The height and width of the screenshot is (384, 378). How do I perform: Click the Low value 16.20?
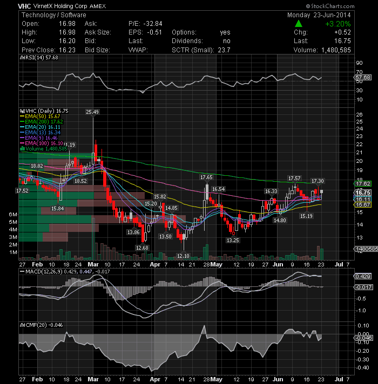(67, 41)
